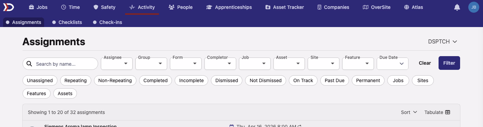Toggle the Not Dismissed filter chip

[x=266, y=80]
